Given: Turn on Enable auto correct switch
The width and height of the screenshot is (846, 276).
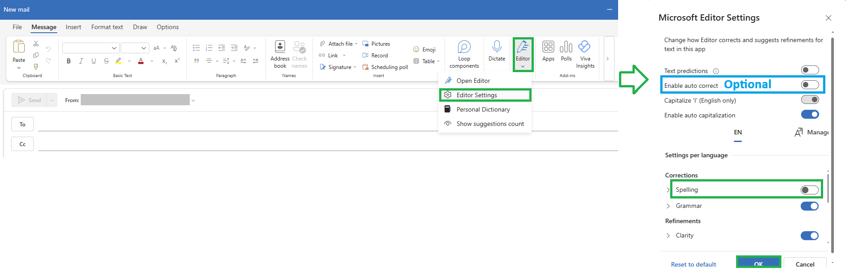Looking at the screenshot, I should [x=810, y=85].
